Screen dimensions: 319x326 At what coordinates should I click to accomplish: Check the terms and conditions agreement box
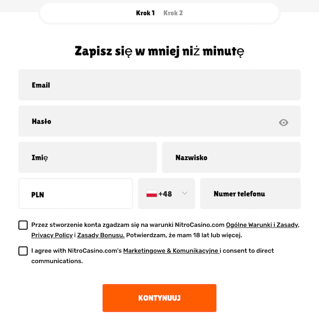[x=23, y=225]
